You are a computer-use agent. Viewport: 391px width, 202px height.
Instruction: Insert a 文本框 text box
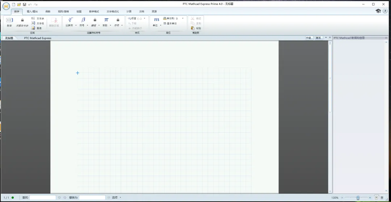click(38, 23)
